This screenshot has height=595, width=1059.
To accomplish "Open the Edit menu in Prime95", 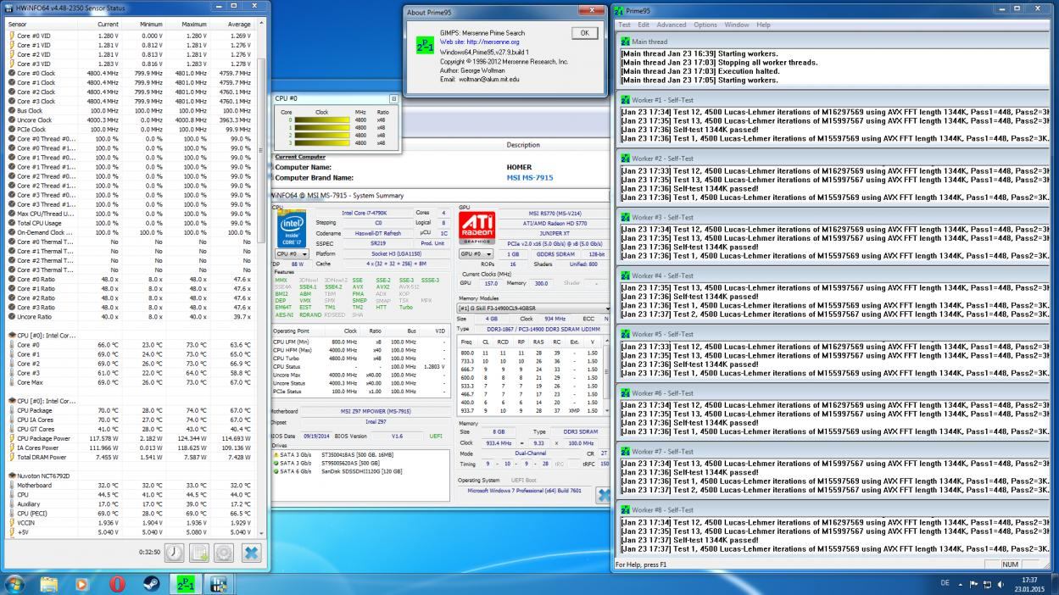I will 644,25.
